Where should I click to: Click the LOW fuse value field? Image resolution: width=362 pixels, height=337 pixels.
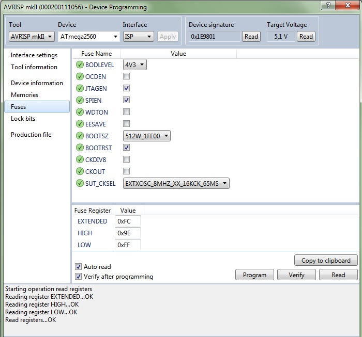tap(128, 245)
